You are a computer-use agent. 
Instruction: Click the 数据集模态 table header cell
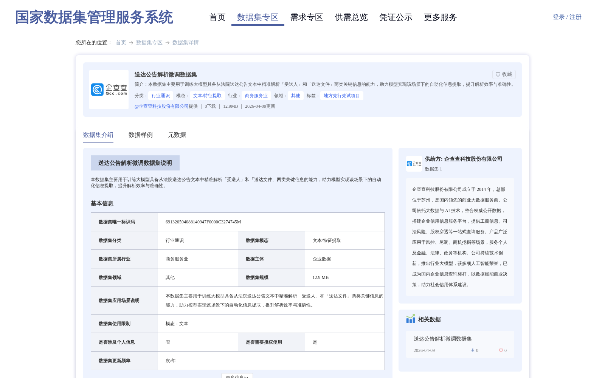click(271, 240)
